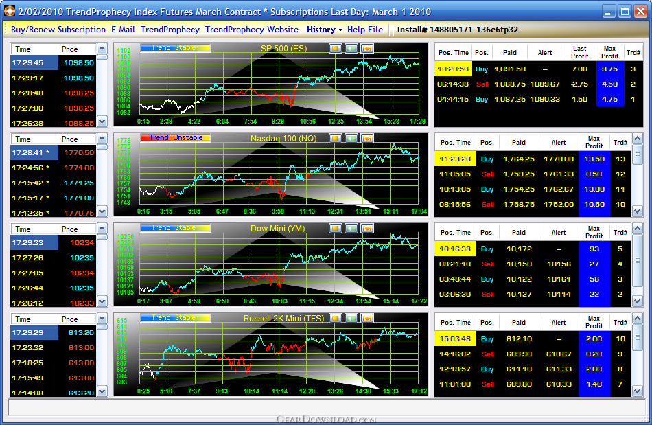652x425 pixels.
Task: Click the yellow square icon on Dow Mini chart
Action: click(335, 228)
